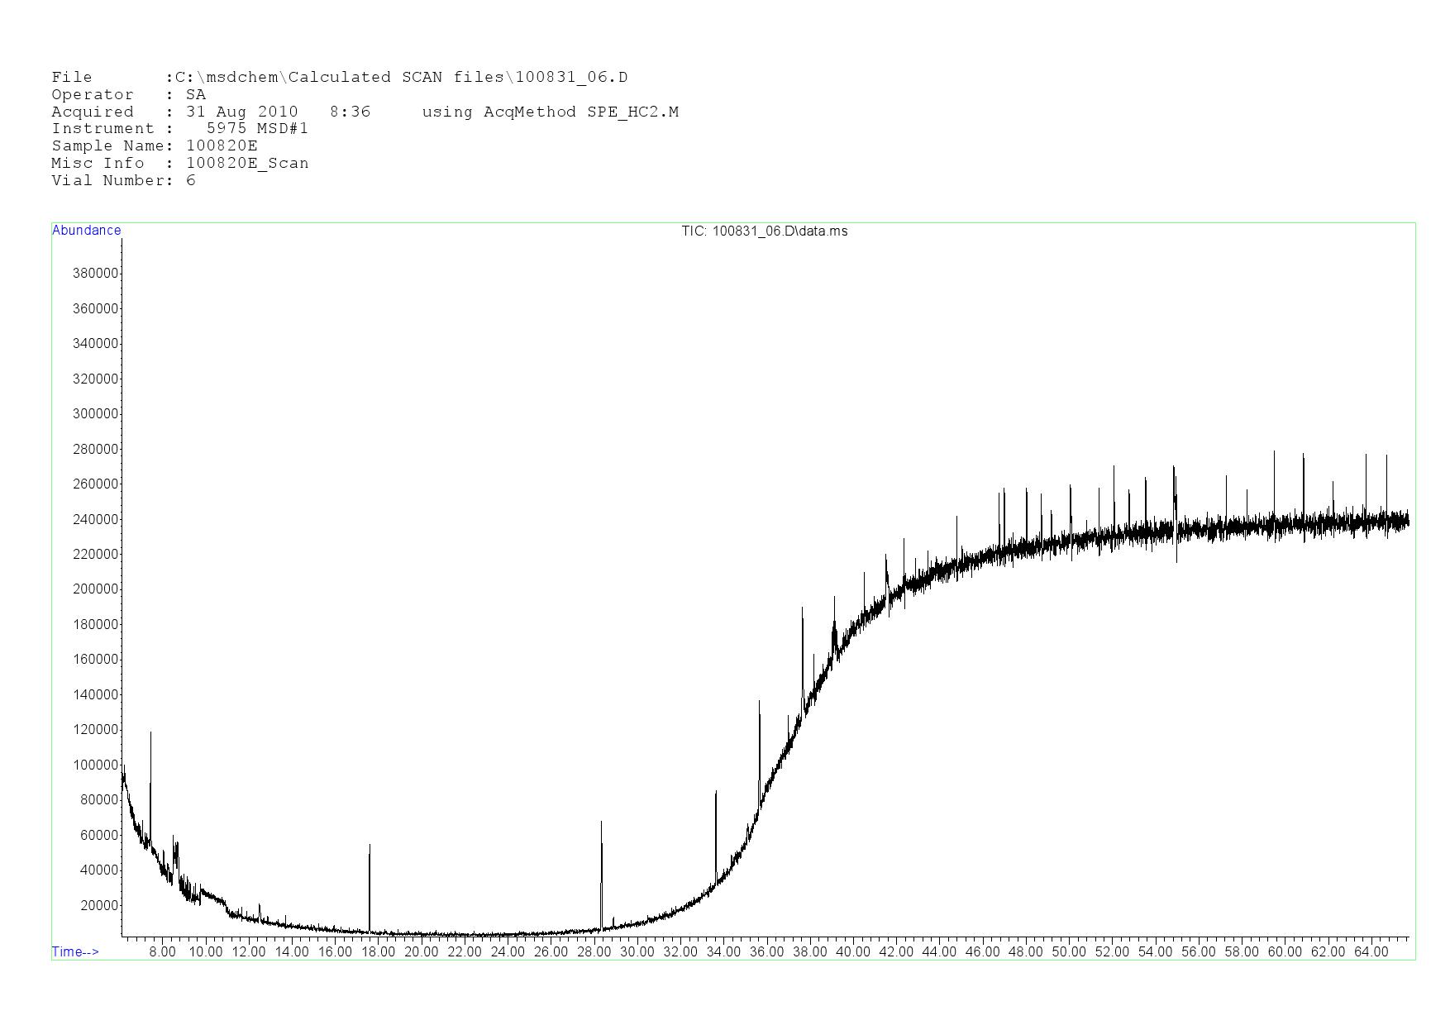
Task: Click the 200000 tick on the abundance axis
Action: click(x=95, y=589)
